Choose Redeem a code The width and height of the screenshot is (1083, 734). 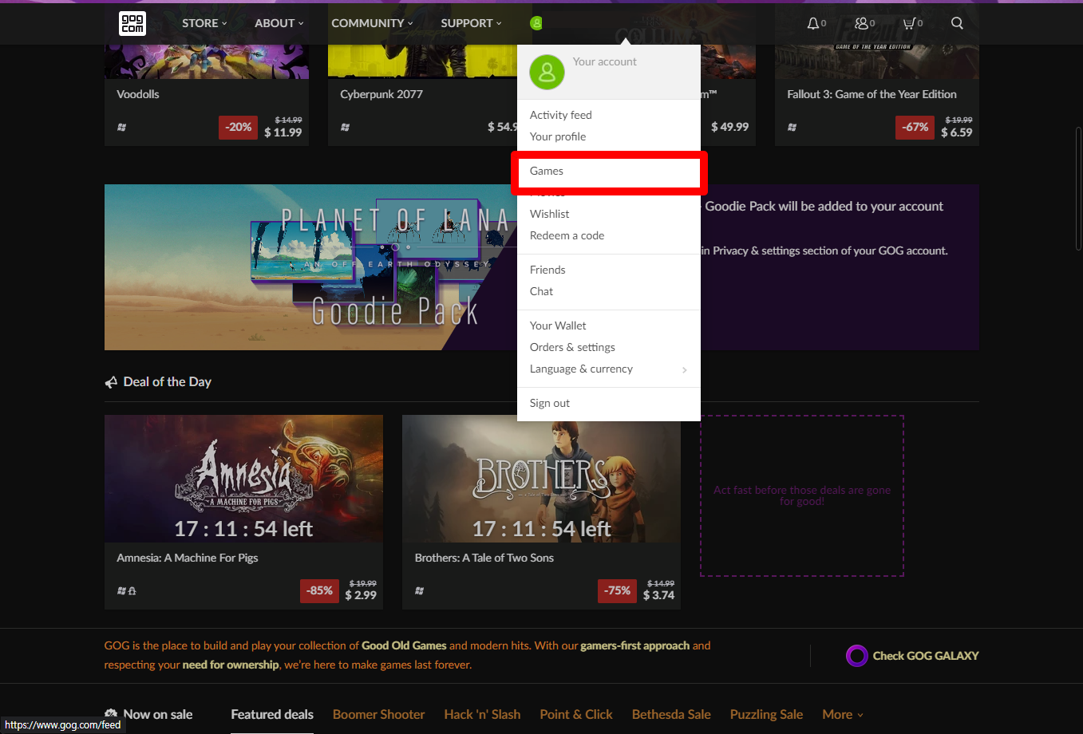(567, 235)
